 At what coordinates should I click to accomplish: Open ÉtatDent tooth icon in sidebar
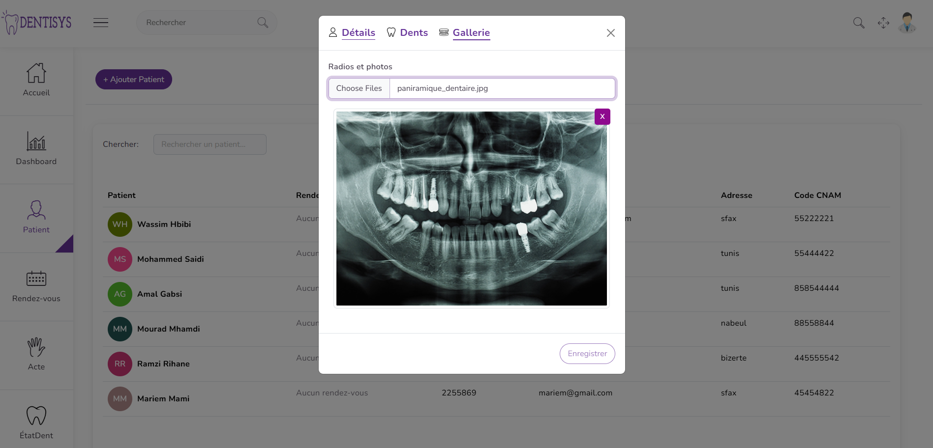pyautogui.click(x=36, y=416)
